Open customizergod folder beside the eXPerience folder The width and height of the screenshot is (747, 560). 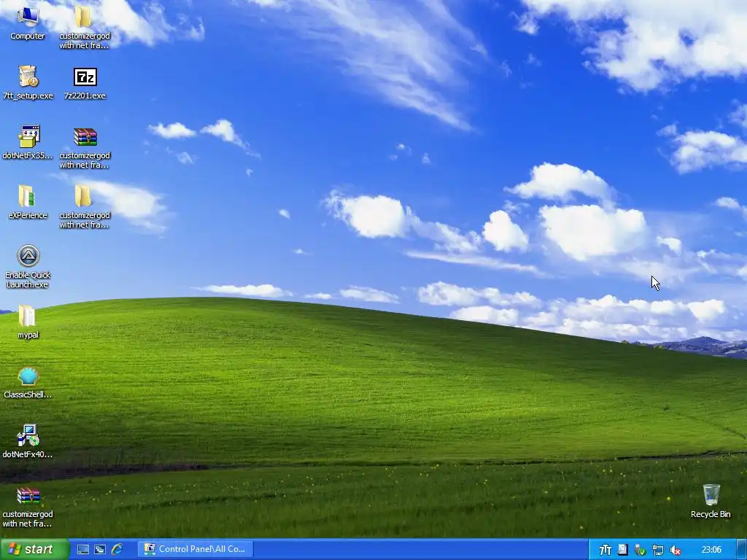(x=83, y=196)
